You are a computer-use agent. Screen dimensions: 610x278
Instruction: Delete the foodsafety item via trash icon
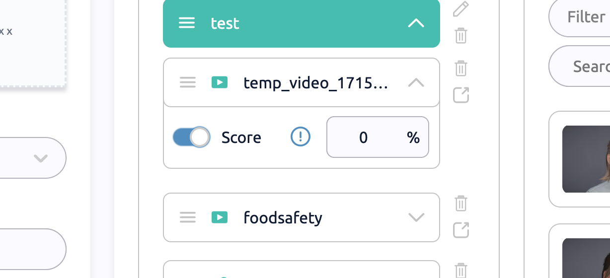(x=461, y=204)
